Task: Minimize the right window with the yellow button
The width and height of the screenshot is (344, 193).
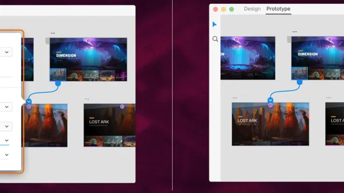Action: (224, 9)
